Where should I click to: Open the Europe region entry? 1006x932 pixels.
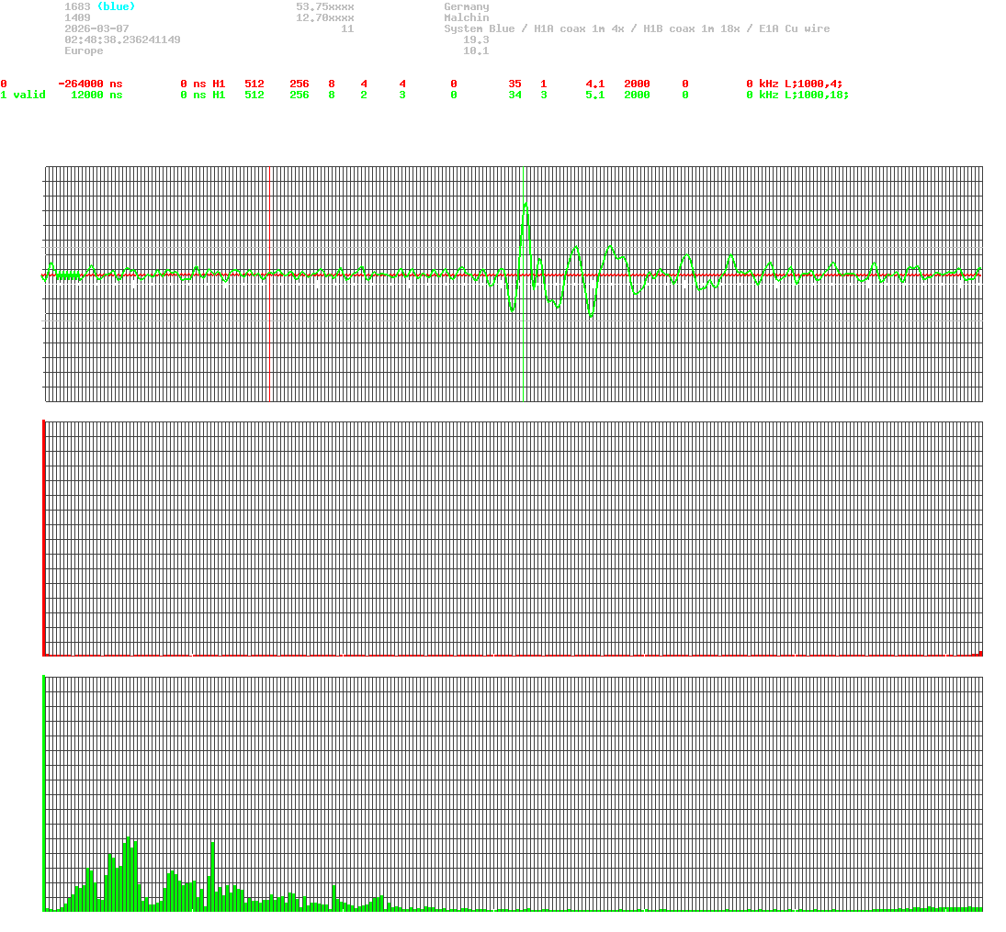[x=84, y=51]
